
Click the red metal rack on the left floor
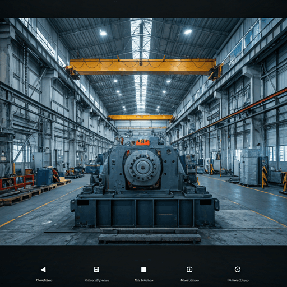pos(17,182)
